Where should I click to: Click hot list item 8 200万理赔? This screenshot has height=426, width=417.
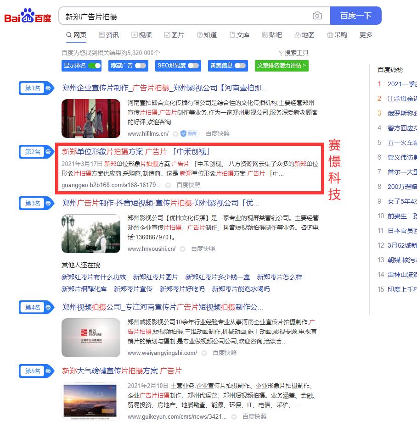[x=402, y=187]
